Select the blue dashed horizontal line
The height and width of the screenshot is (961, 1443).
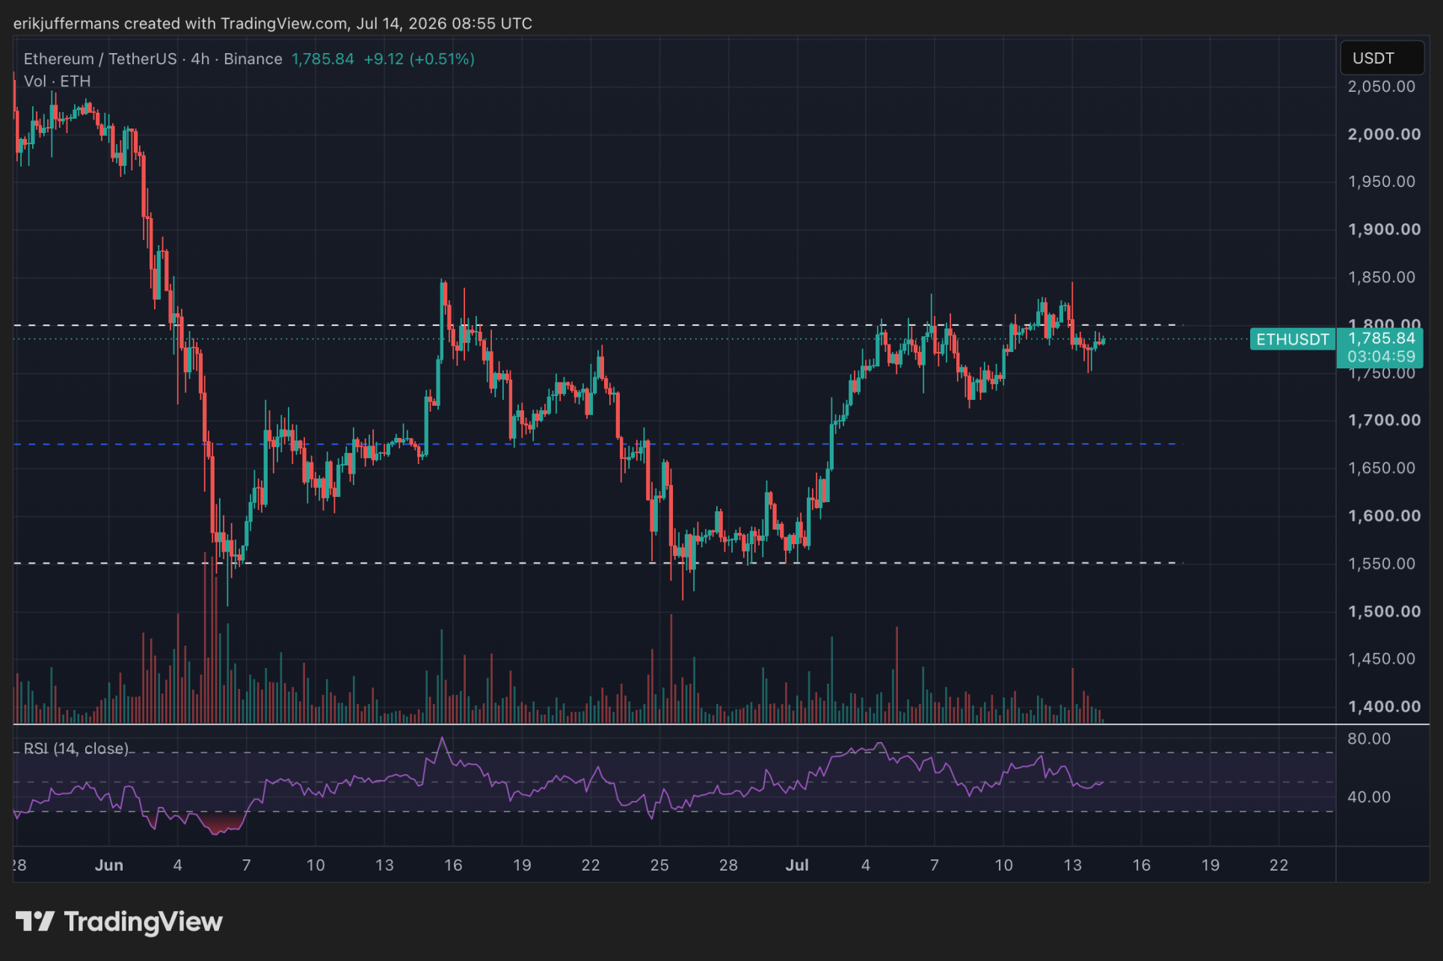pos(598,444)
